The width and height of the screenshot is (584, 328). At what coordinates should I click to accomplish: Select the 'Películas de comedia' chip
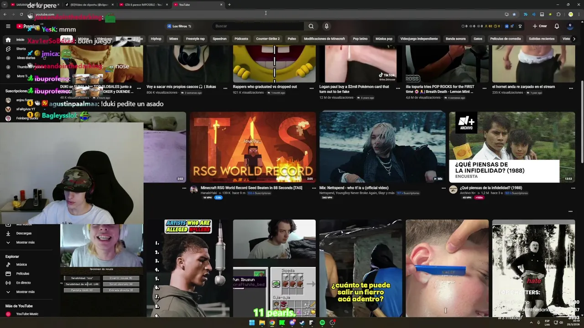(506, 39)
